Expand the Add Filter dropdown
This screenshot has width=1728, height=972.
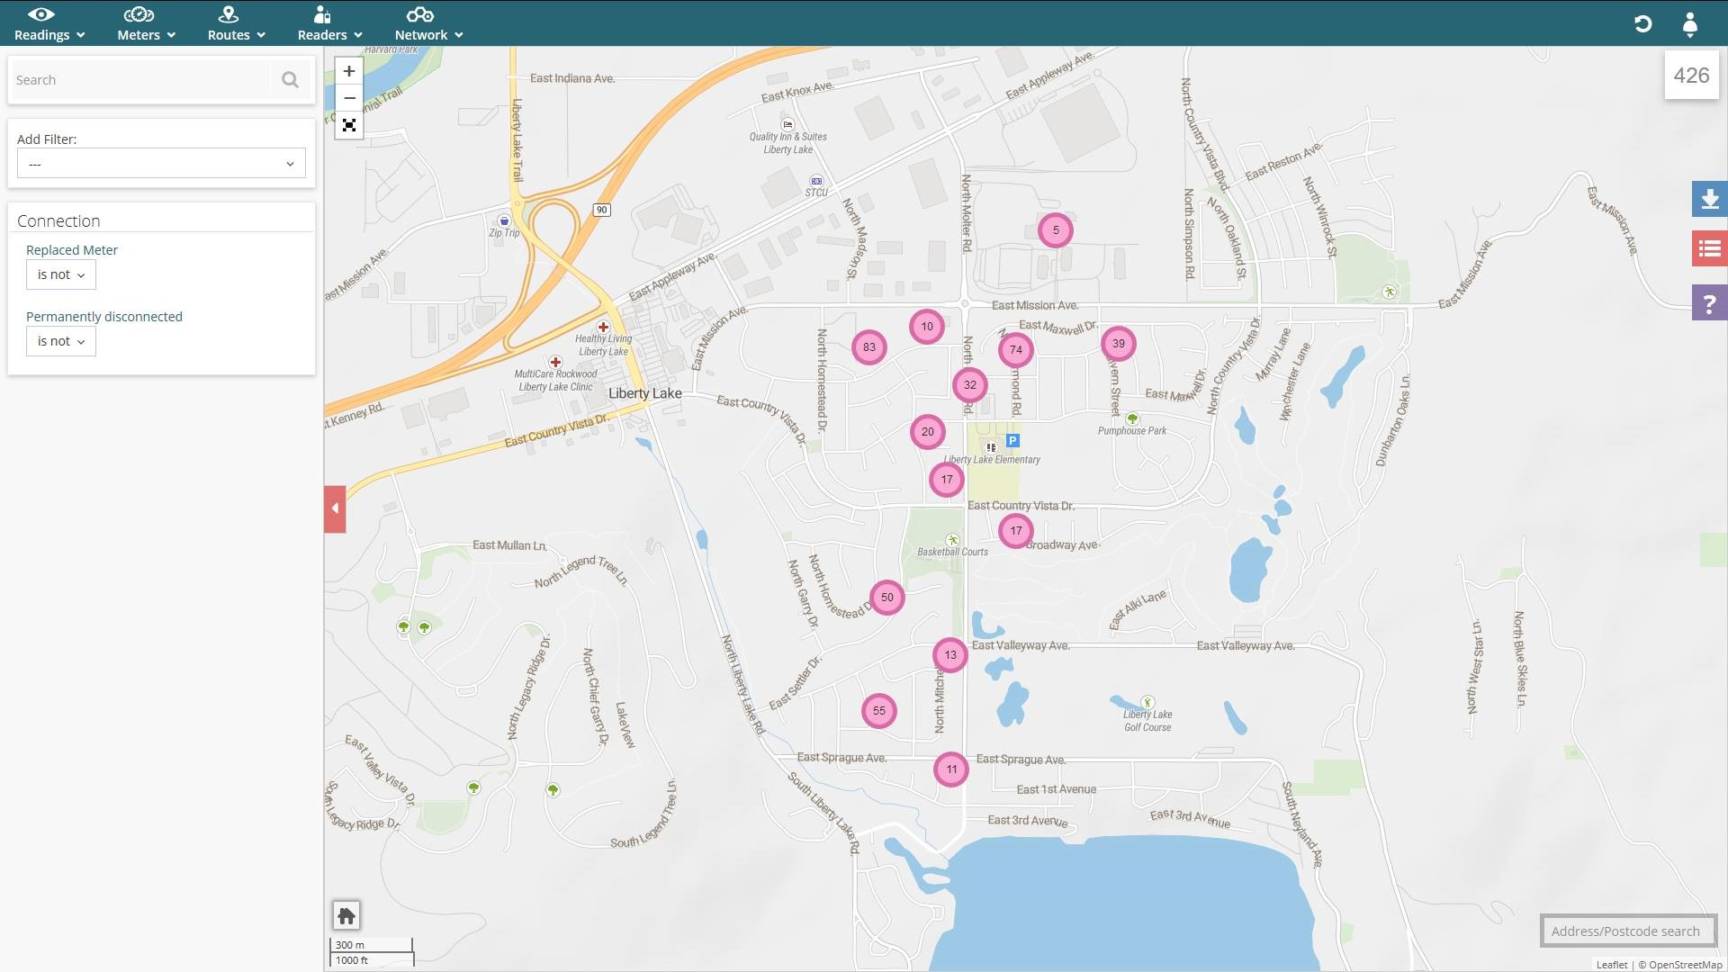click(x=161, y=164)
